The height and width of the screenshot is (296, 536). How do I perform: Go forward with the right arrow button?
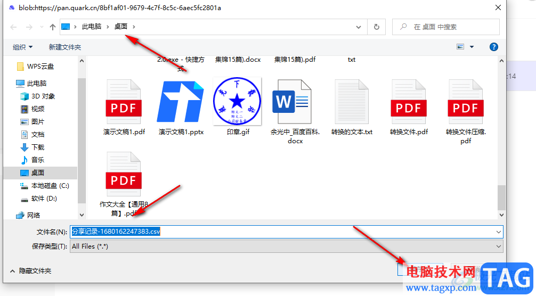[x=29, y=27]
